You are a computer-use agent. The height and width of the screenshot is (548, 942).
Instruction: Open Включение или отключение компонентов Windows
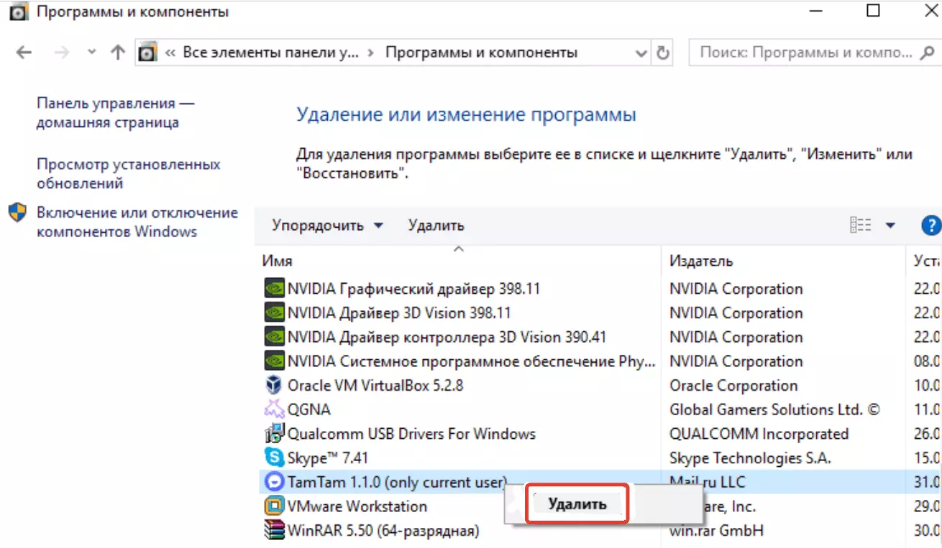pyautogui.click(x=137, y=222)
